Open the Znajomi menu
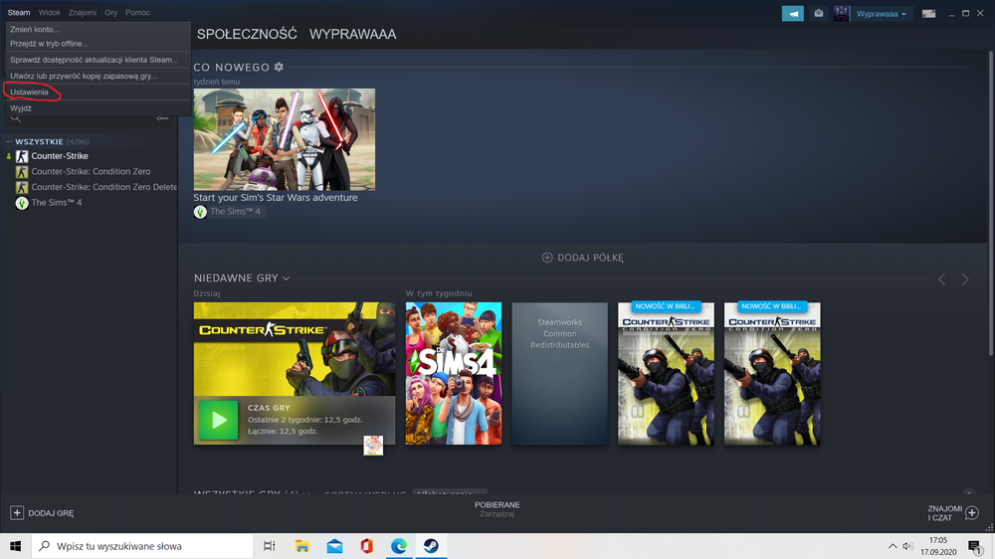 (x=82, y=12)
